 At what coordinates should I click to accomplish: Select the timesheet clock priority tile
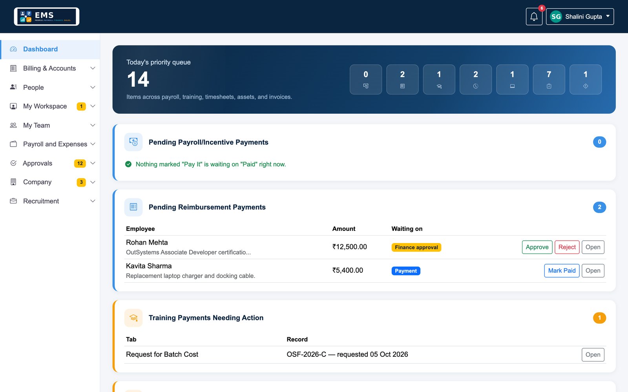[476, 80]
